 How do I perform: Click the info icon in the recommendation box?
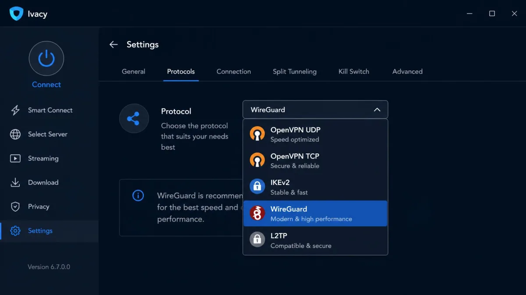pos(138,195)
